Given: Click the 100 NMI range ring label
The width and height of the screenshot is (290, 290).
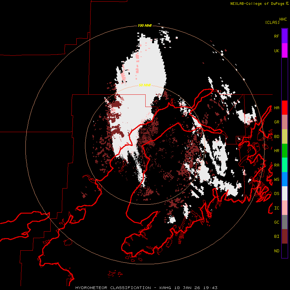Looking at the screenshot, I should [145, 25].
